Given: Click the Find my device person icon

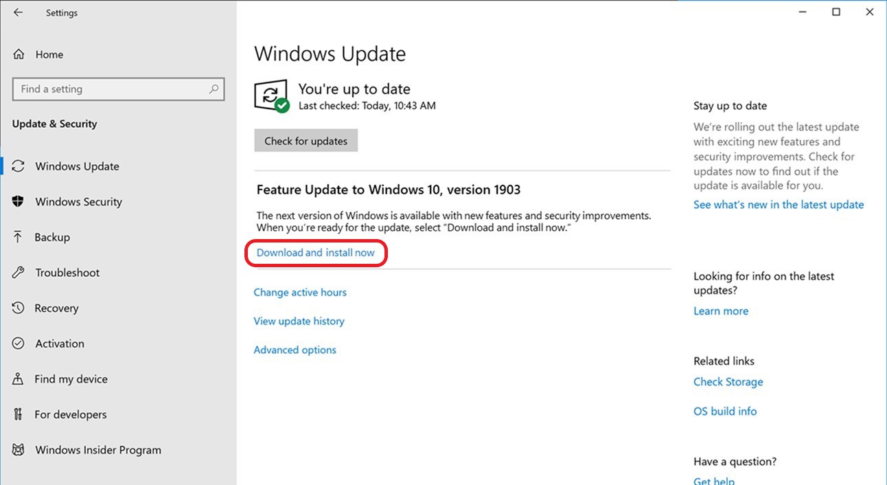Looking at the screenshot, I should [x=19, y=379].
